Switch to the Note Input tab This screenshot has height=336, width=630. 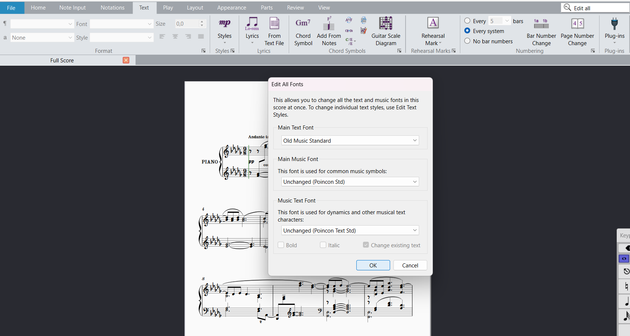coord(72,8)
